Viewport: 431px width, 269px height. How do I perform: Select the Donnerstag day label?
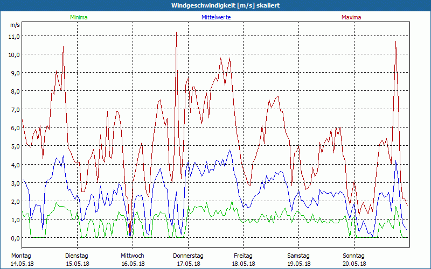pos(188,256)
